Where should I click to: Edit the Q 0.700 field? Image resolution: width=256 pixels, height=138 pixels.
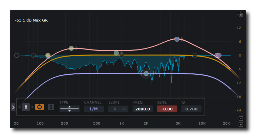click(x=191, y=109)
